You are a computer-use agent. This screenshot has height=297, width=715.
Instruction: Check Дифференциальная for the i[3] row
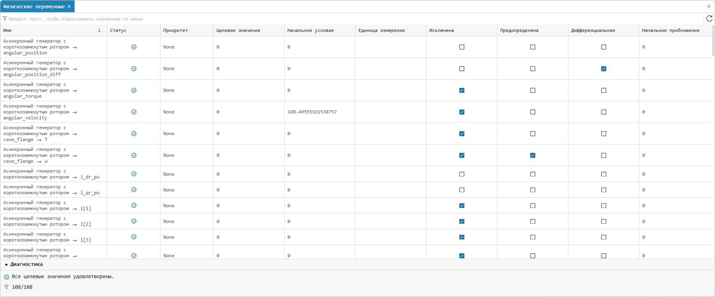[x=604, y=237]
